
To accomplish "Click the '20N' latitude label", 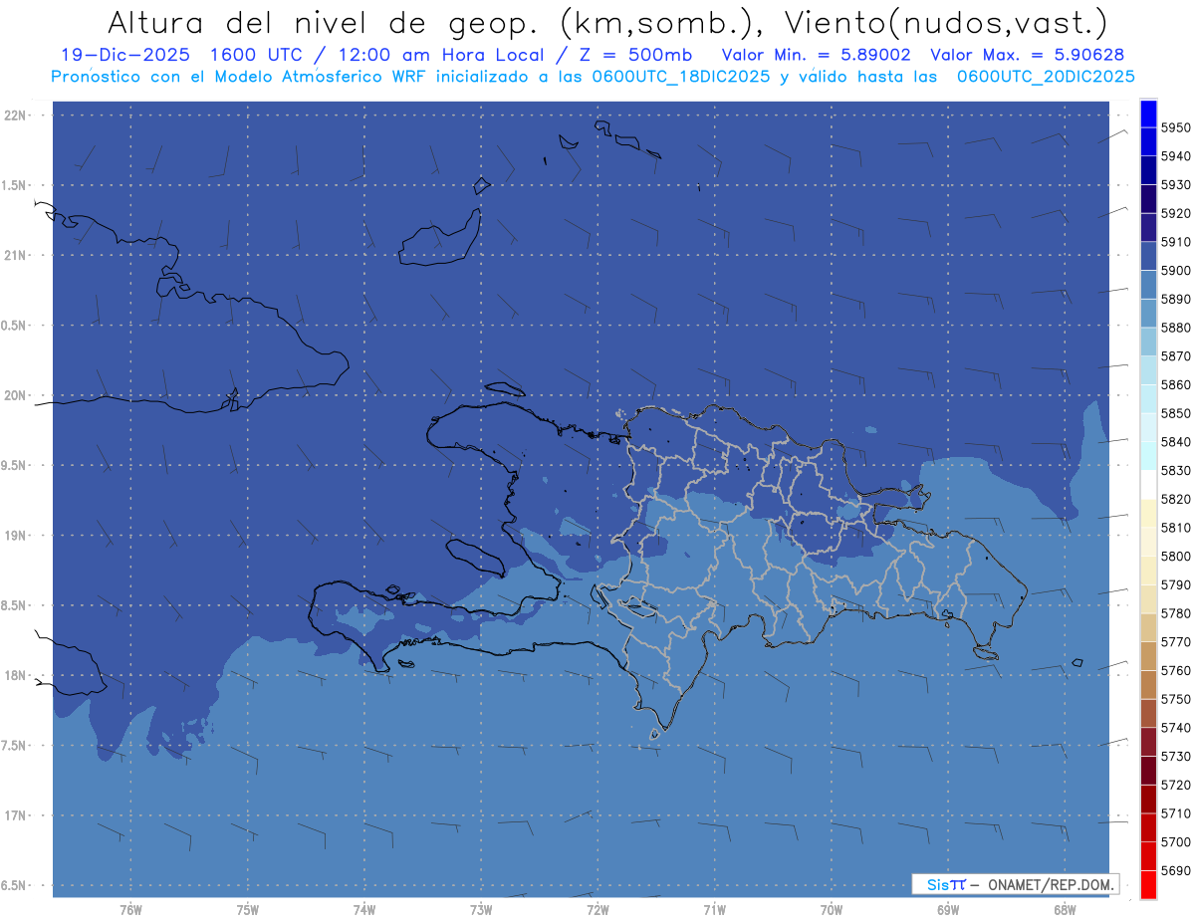I will 16,395.
